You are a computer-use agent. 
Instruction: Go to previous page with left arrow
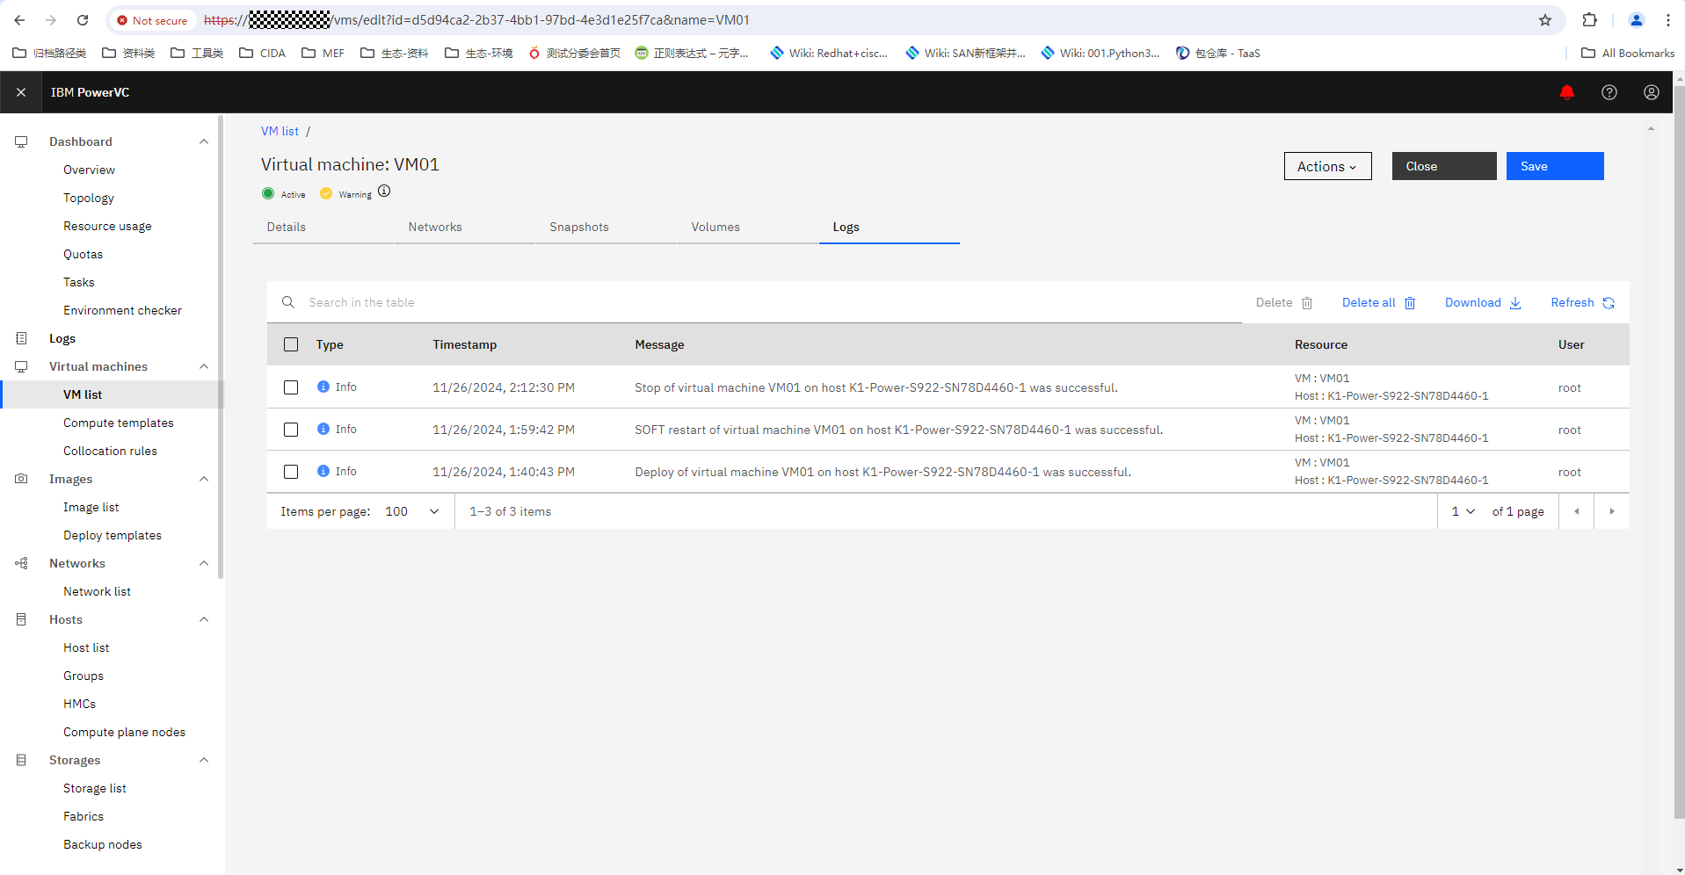1577,511
